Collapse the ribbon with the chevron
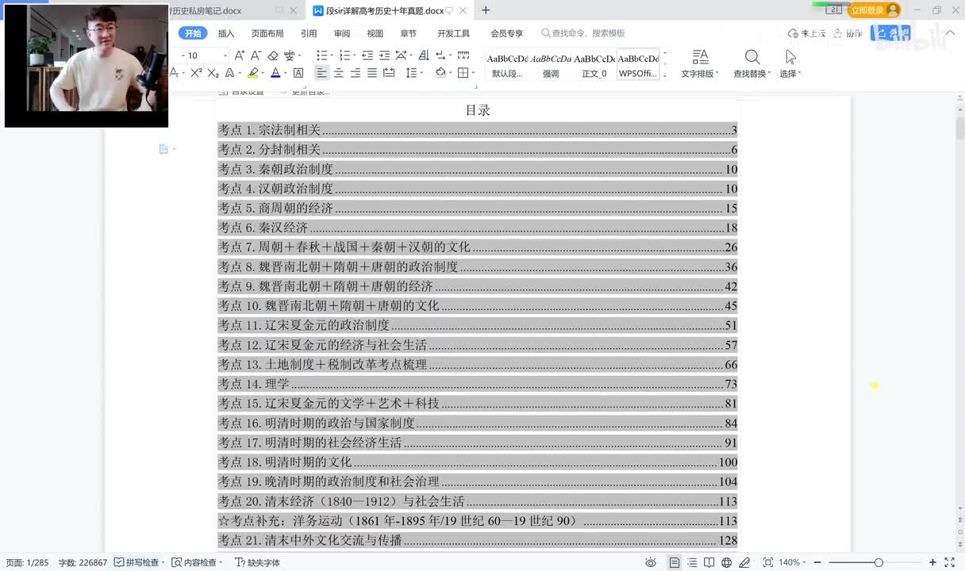 click(x=950, y=33)
